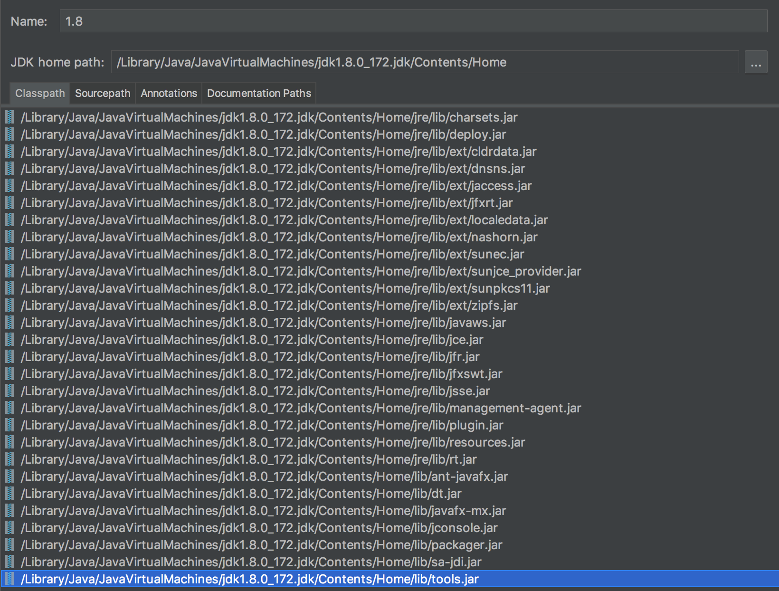This screenshot has height=591, width=779.
Task: Select the jsse.jar classpath entry
Action: click(x=389, y=391)
